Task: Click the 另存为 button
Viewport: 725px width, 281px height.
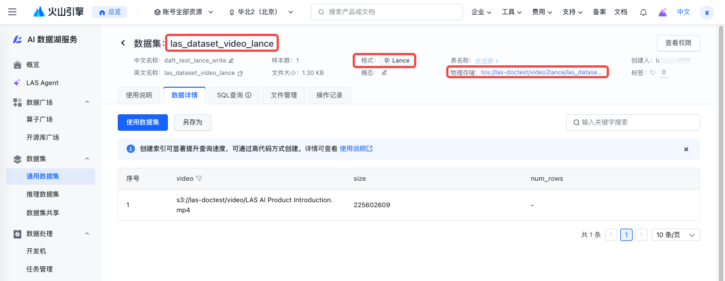Action: point(192,122)
